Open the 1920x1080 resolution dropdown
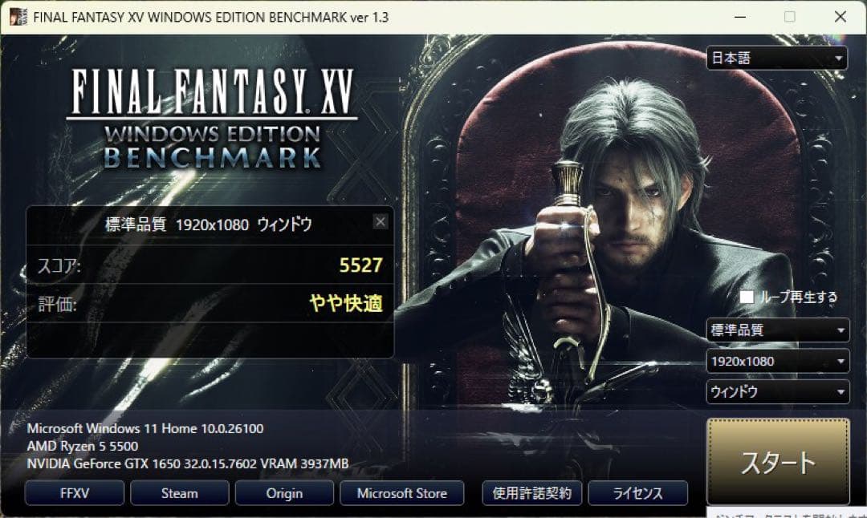 pyautogui.click(x=777, y=361)
